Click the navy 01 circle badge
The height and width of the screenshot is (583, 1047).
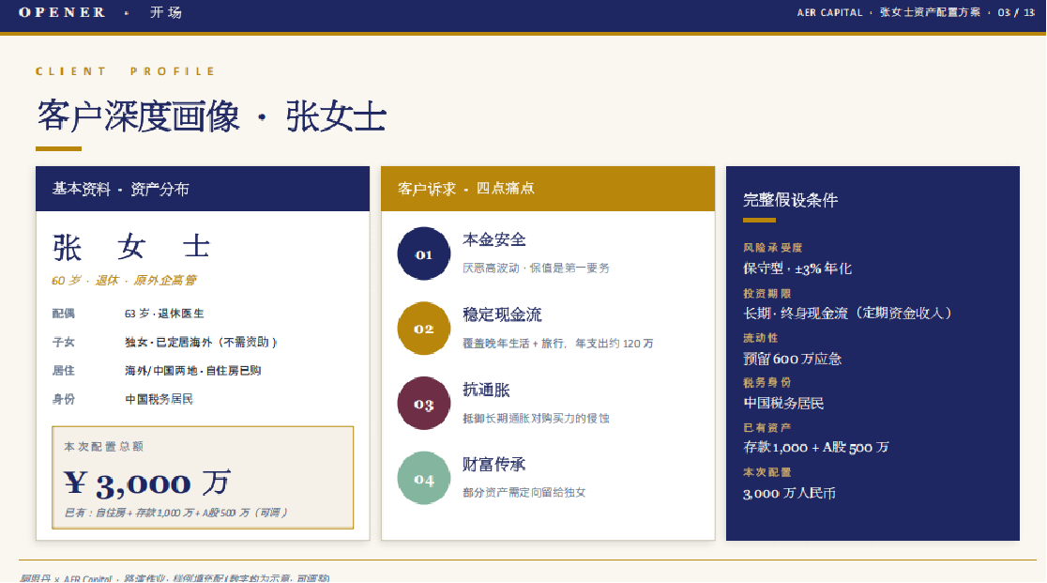pos(423,253)
